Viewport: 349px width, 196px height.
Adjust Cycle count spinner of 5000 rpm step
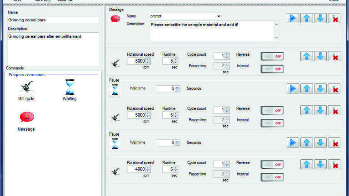click(227, 110)
